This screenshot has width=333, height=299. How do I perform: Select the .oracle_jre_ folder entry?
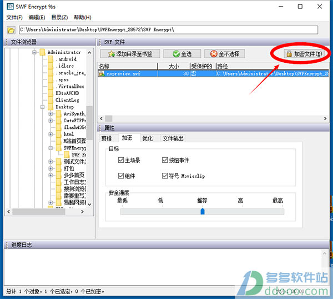pos(70,73)
